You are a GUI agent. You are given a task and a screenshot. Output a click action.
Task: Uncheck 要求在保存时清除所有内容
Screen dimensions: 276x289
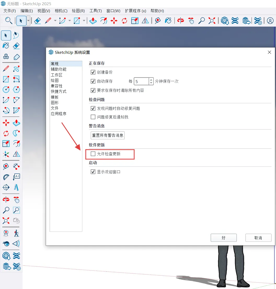click(x=93, y=90)
